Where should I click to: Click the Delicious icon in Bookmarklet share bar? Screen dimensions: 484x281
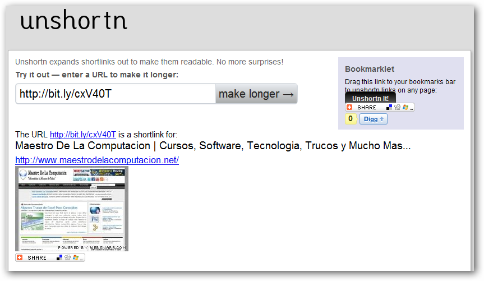click(389, 107)
